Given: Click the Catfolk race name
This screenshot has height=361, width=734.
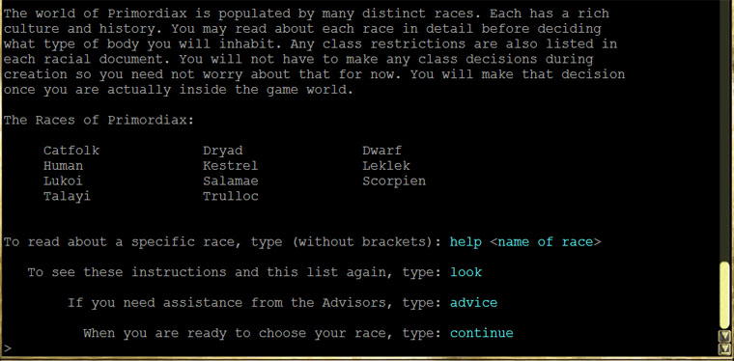Looking at the screenshot, I should pyautogui.click(x=71, y=151).
